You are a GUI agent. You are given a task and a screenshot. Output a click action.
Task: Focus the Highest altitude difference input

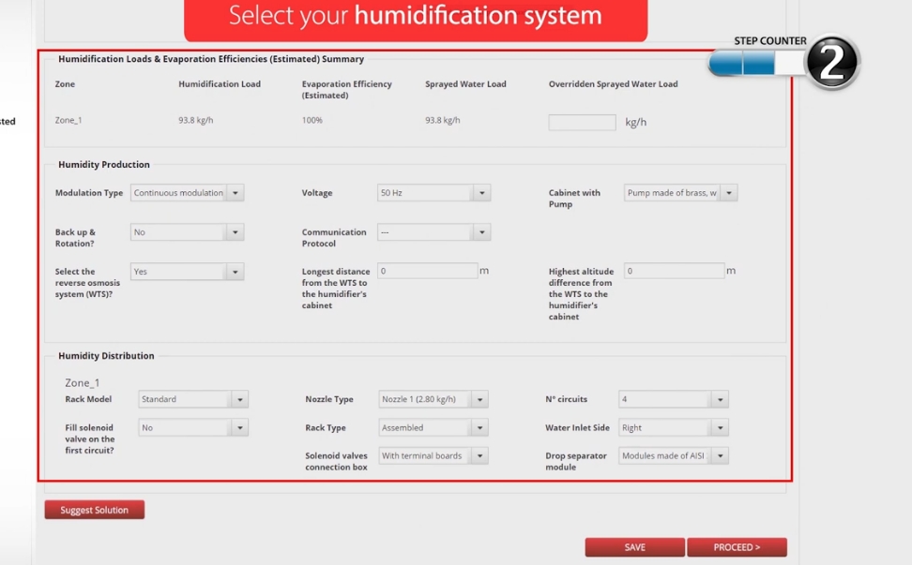(674, 271)
